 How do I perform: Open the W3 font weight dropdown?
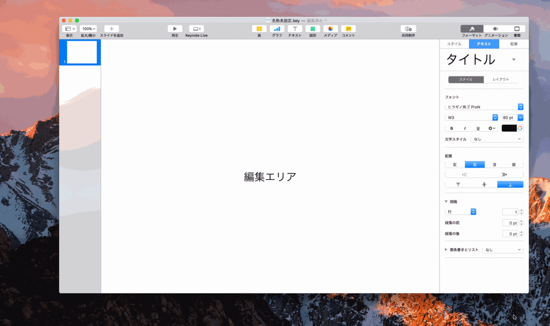[469, 117]
